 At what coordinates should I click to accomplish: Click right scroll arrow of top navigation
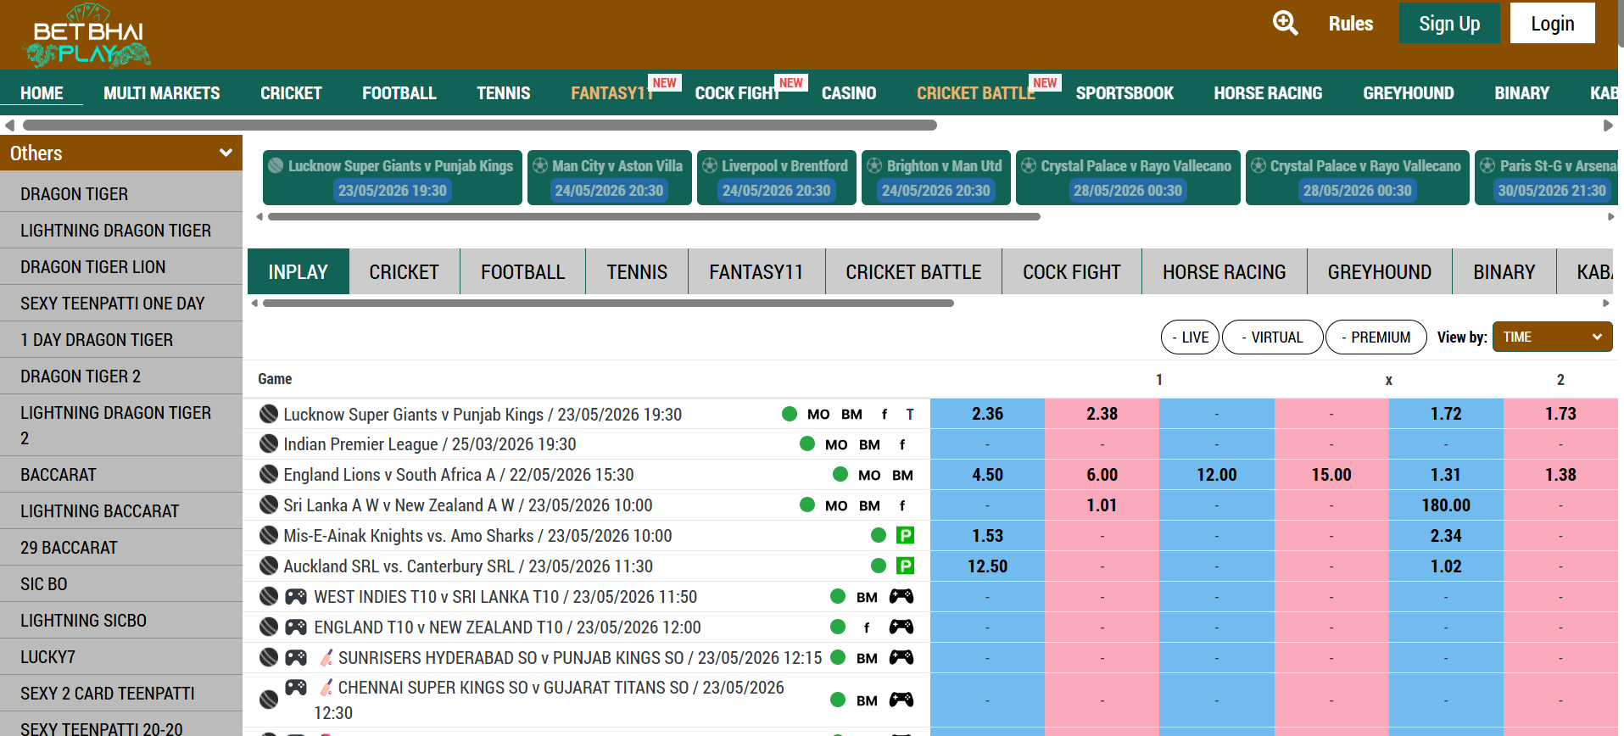click(1608, 125)
